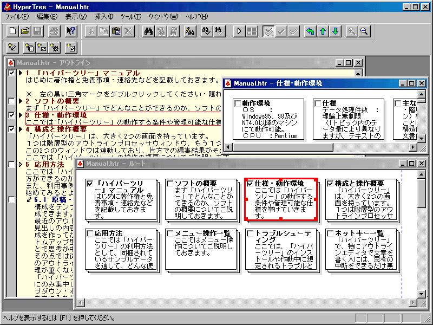Click the zoom out magnifier icon
The image size is (433, 325).
pos(364,31)
